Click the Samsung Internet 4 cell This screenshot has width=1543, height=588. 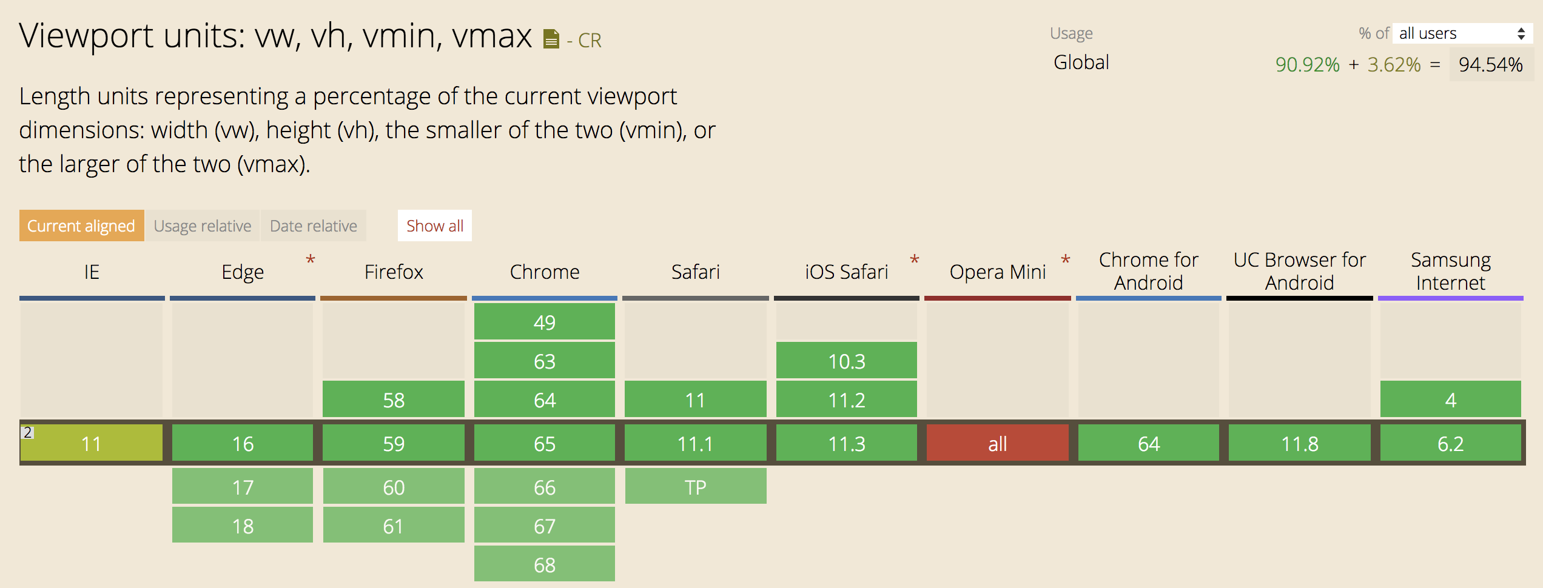[x=1451, y=399]
